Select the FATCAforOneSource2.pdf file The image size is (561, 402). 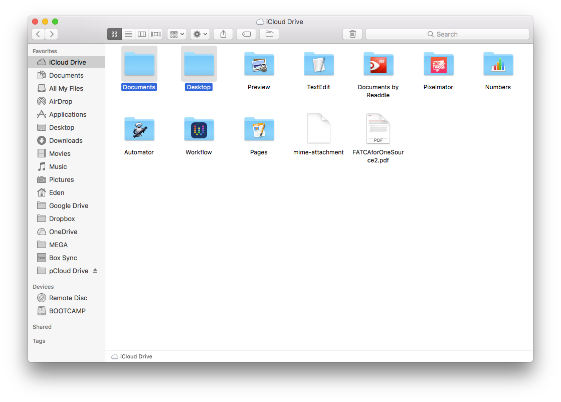[x=378, y=128]
